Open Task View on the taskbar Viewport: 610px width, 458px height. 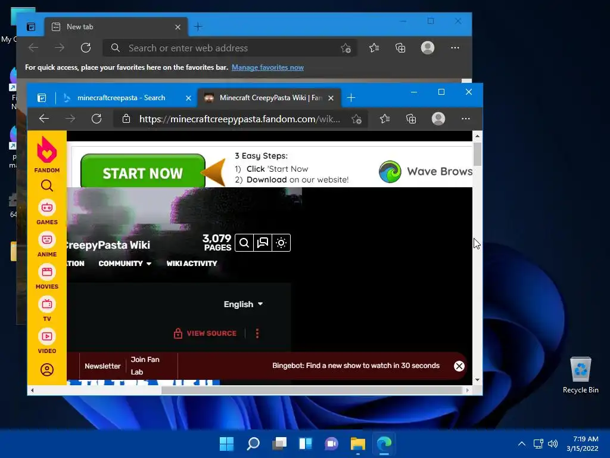coord(279,444)
